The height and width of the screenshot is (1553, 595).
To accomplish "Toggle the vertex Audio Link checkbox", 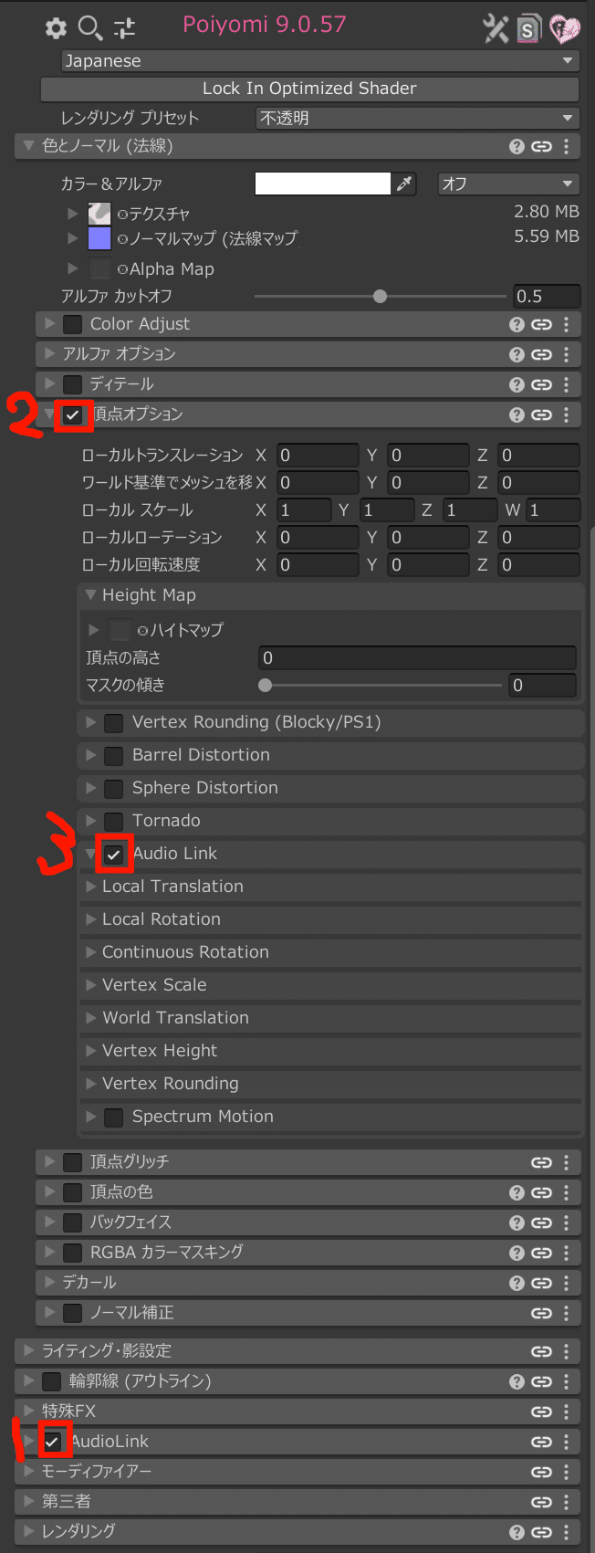I will [x=114, y=855].
